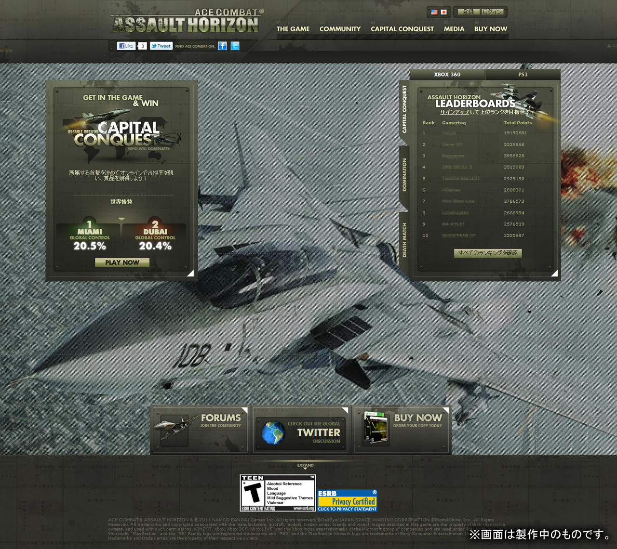Select the XBOX 360 leaderboard tab
Image resolution: width=617 pixels, height=549 pixels.
[447, 75]
